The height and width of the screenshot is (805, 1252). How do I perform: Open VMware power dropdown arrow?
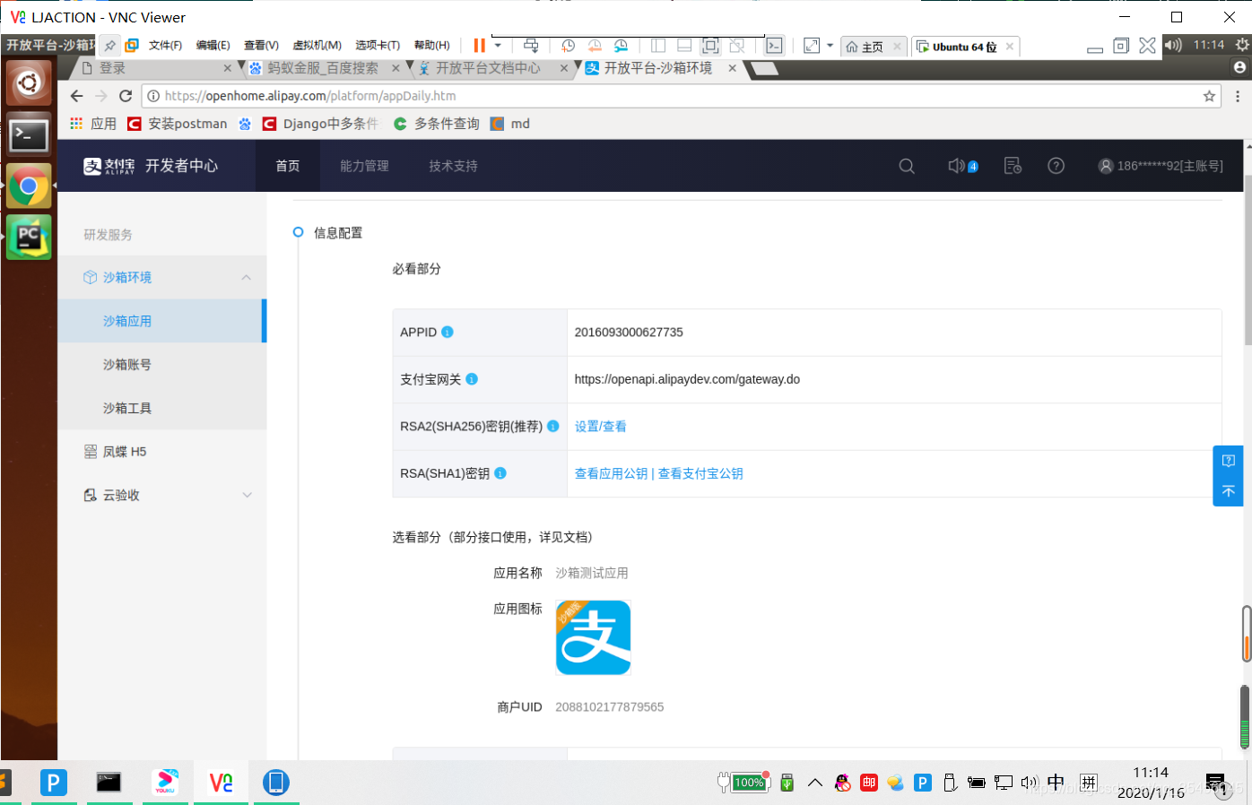(x=498, y=46)
